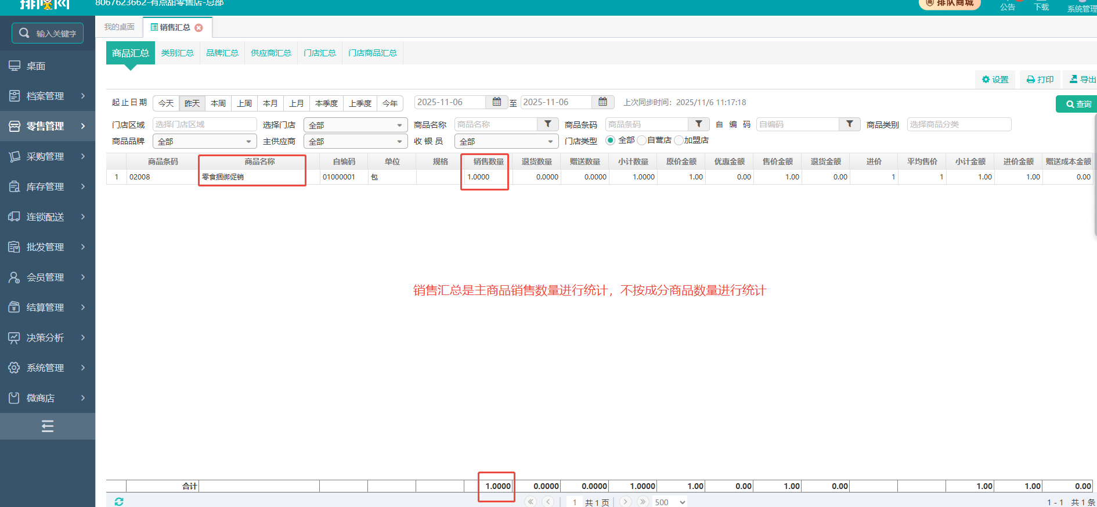Viewport: 1097px width, 507px height.
Task: Close the 销售汇总 tab with red X
Action: pyautogui.click(x=199, y=28)
